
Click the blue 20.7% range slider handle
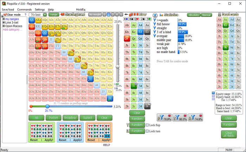click(x=47, y=106)
